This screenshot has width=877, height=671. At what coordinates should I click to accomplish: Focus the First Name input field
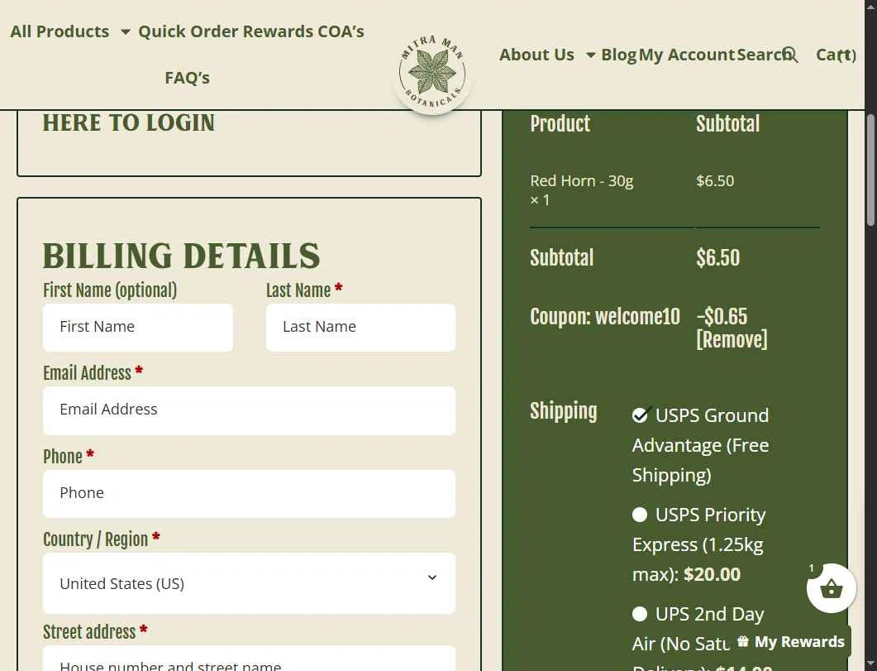[137, 328]
